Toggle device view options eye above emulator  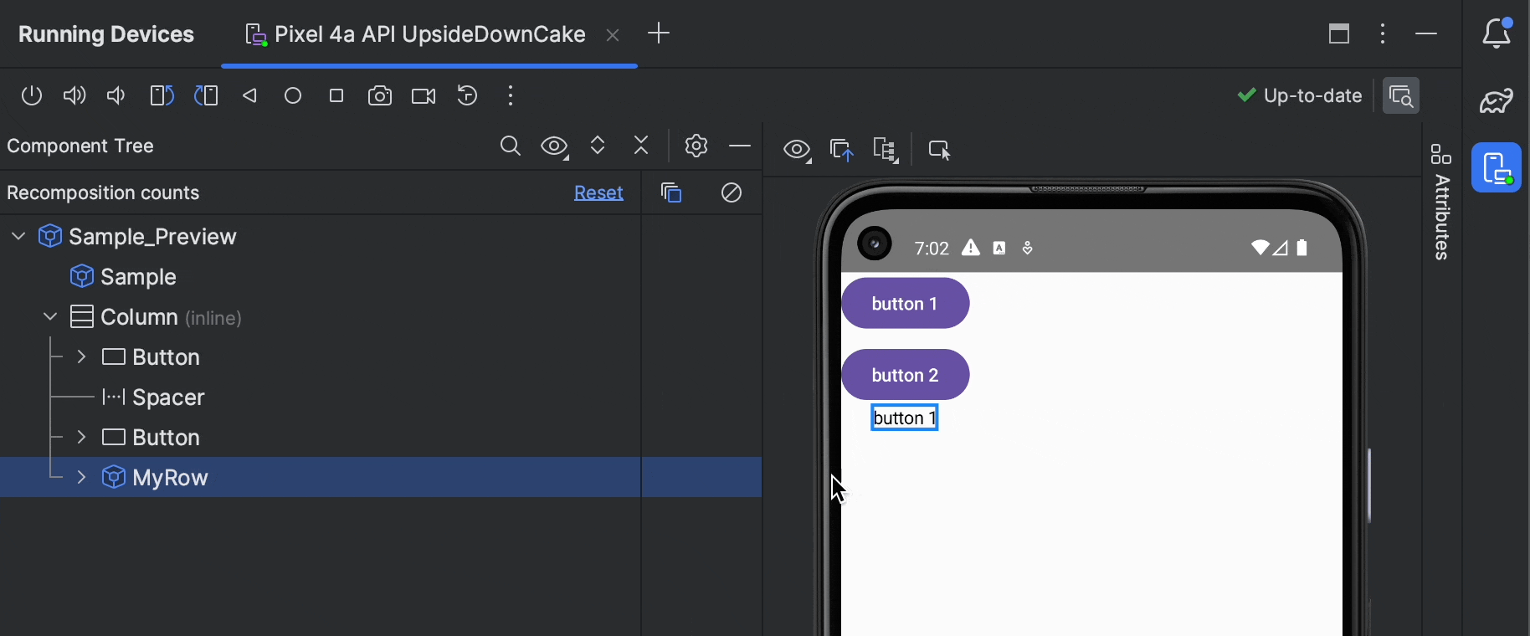click(798, 151)
